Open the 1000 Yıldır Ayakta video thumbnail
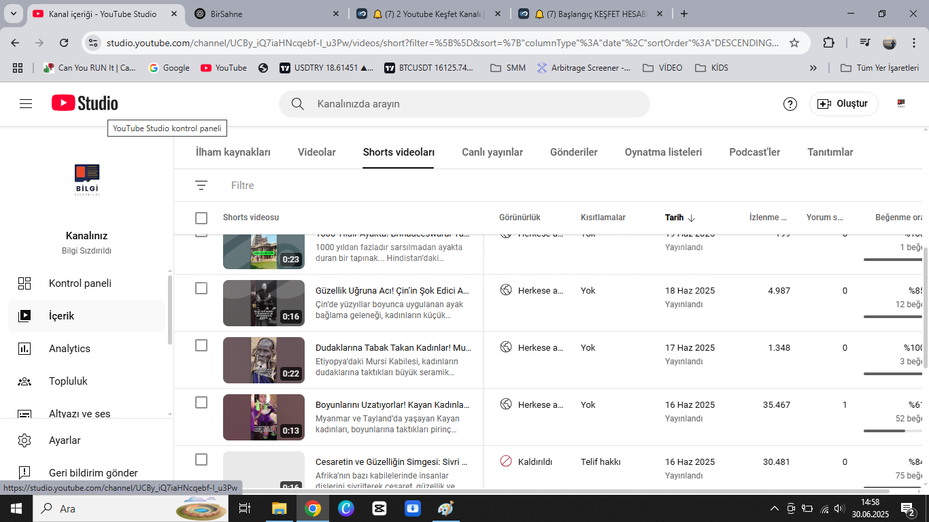Image resolution: width=929 pixels, height=522 pixels. (x=264, y=251)
